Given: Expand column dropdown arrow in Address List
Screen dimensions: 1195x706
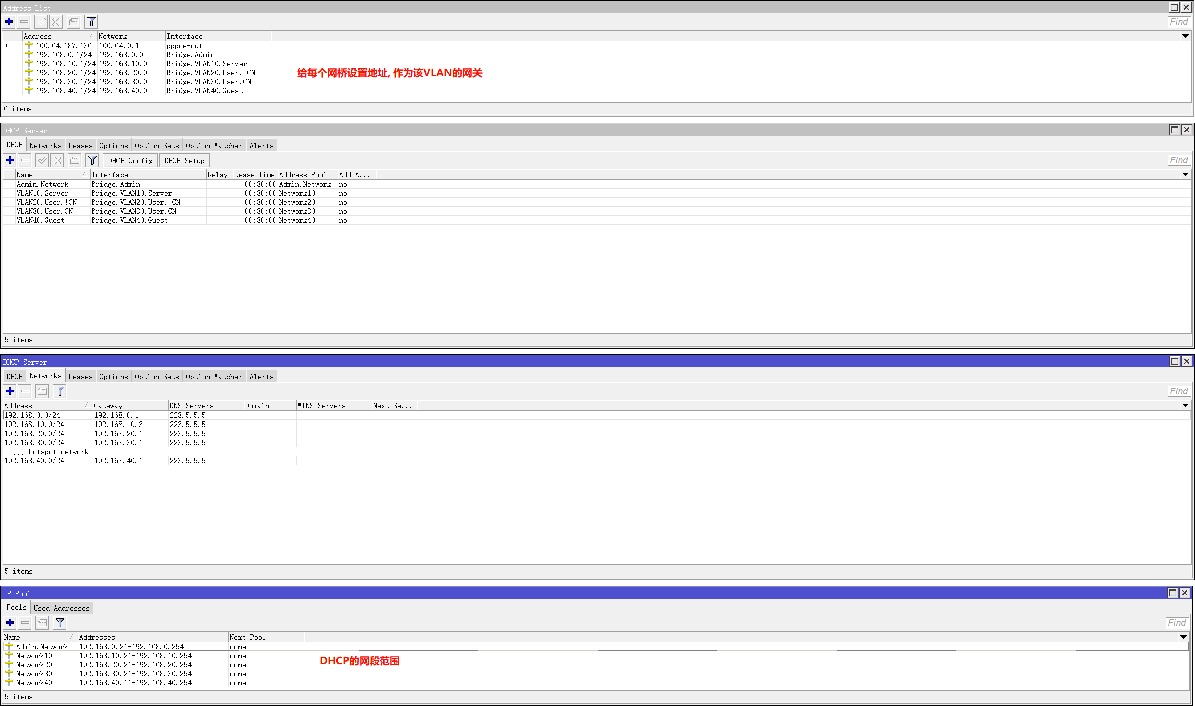Looking at the screenshot, I should (1185, 36).
